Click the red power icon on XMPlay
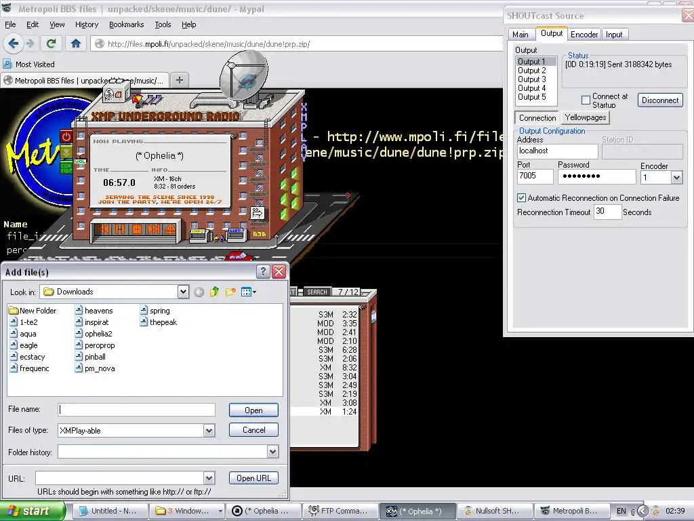Image resolution: width=694 pixels, height=521 pixels. (x=66, y=136)
